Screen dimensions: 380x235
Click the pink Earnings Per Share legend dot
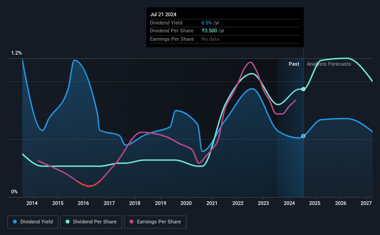(x=131, y=222)
